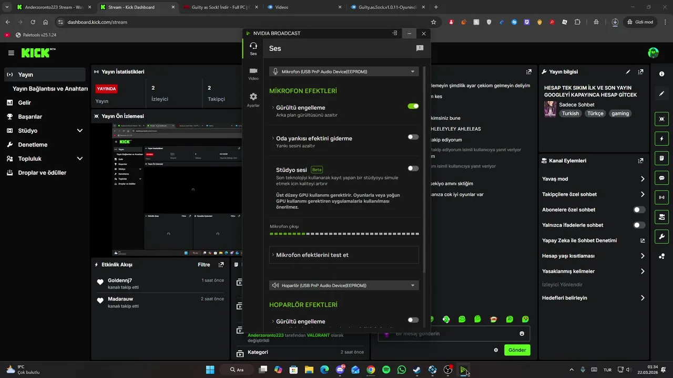Open Steam from the taskbar
673x378 pixels.
[417, 370]
